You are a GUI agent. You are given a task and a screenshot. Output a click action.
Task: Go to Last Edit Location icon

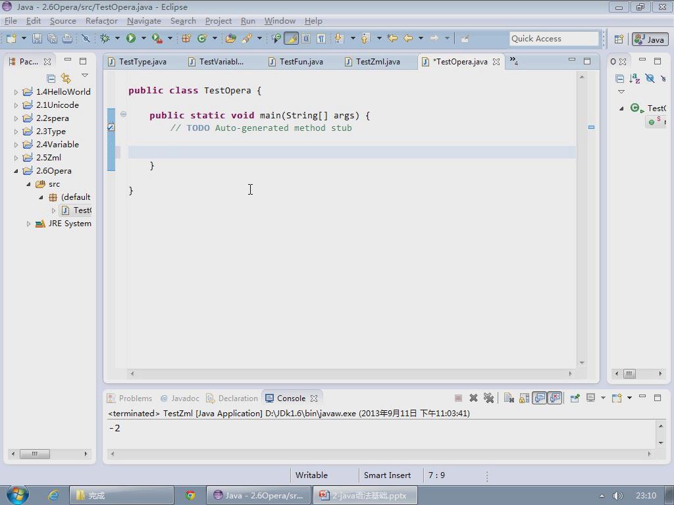click(392, 39)
